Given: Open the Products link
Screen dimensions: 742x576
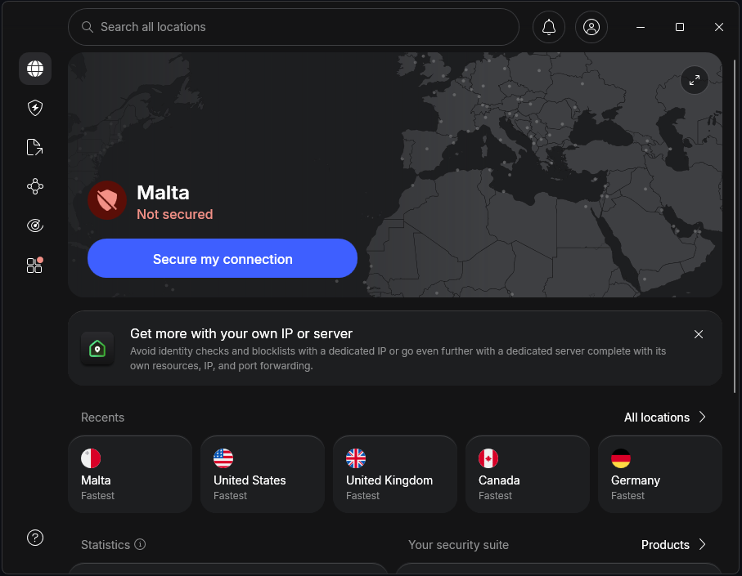Looking at the screenshot, I should (x=665, y=545).
